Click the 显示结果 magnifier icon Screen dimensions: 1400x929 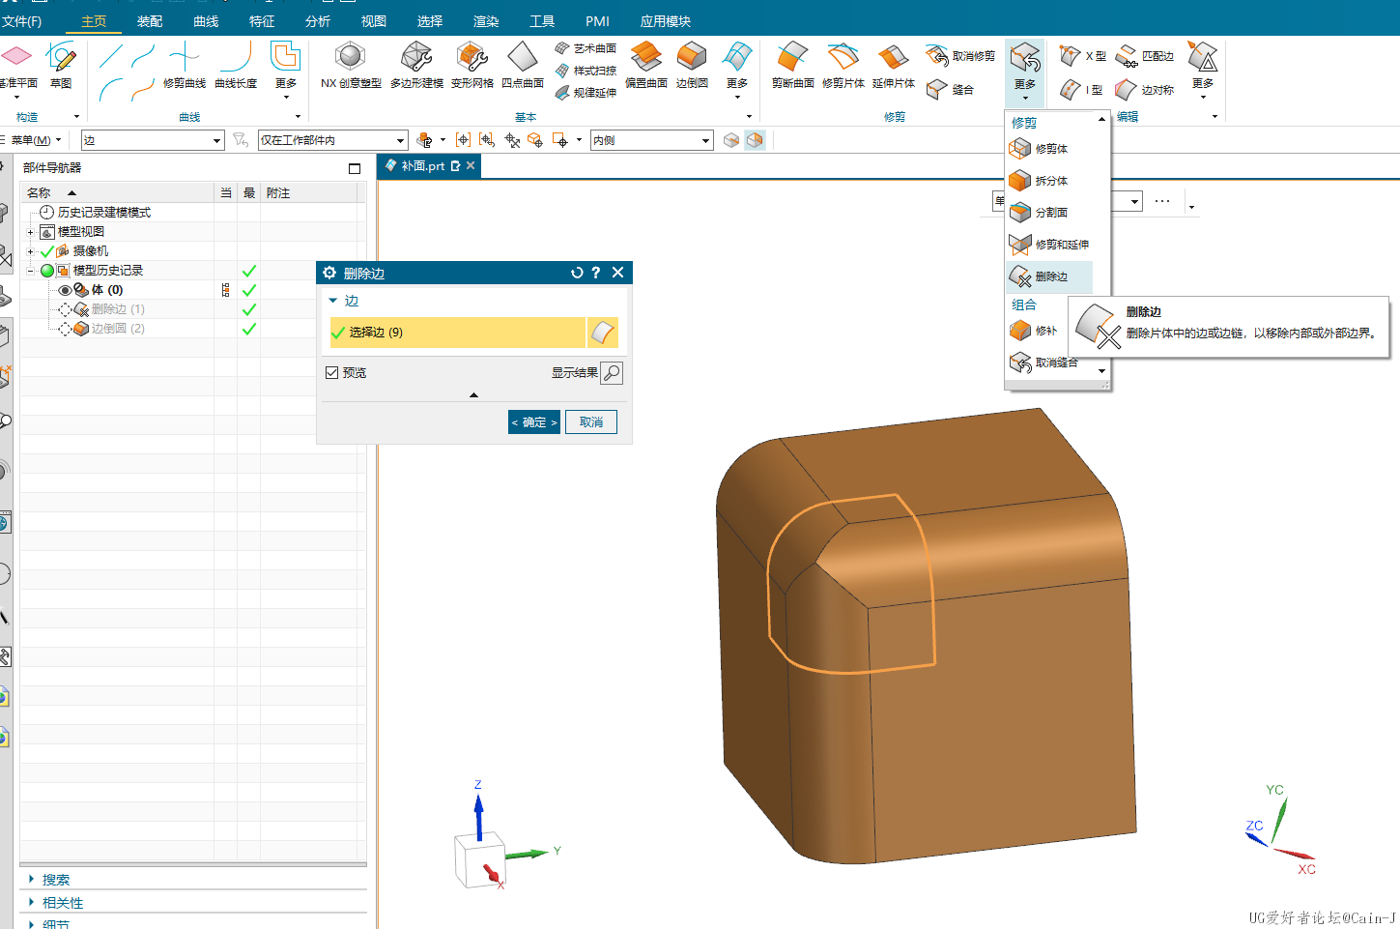click(612, 373)
